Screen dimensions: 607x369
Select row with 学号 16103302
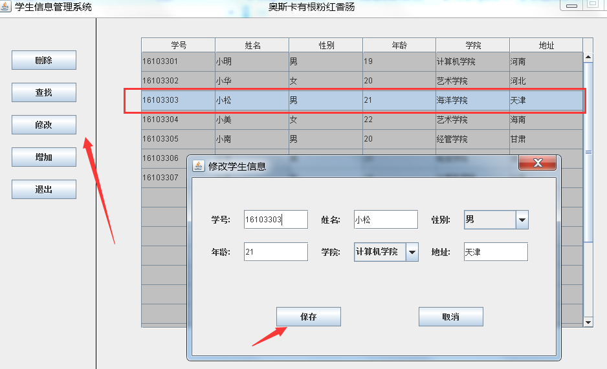[x=362, y=81]
